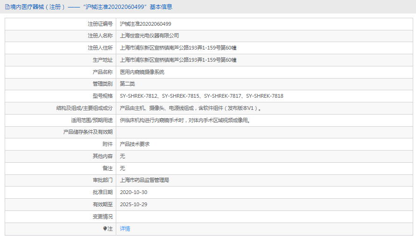Click the 生产地址 address value
416x238 pixels.
pyautogui.click(x=178, y=60)
